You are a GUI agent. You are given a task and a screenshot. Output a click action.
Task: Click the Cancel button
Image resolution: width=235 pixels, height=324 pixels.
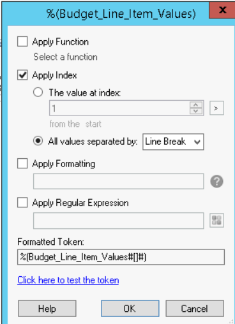(195, 309)
